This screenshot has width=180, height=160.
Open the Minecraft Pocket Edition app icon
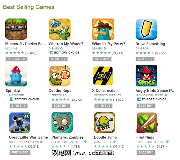pyautogui.click(x=16, y=29)
